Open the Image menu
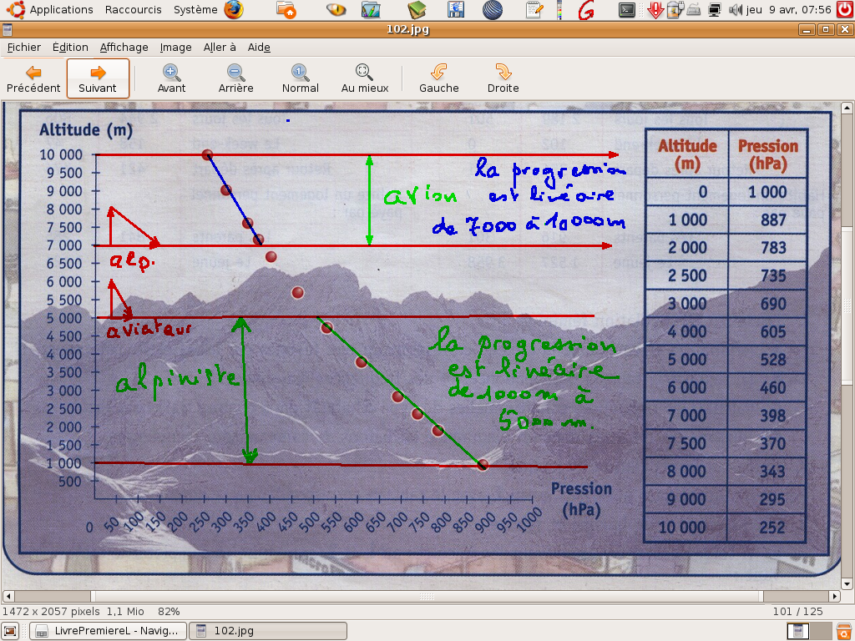Screen dimensions: 855x641 click(175, 48)
